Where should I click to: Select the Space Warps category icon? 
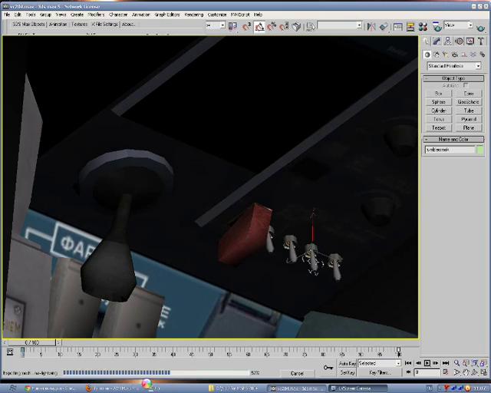point(473,54)
